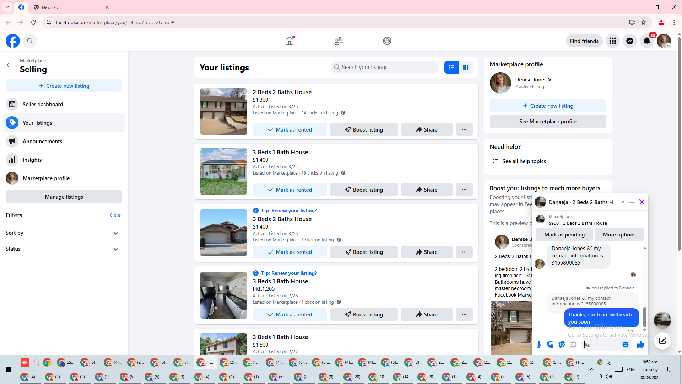This screenshot has width=682, height=384.
Task: Select Insights in the sidebar
Action: coord(32,160)
